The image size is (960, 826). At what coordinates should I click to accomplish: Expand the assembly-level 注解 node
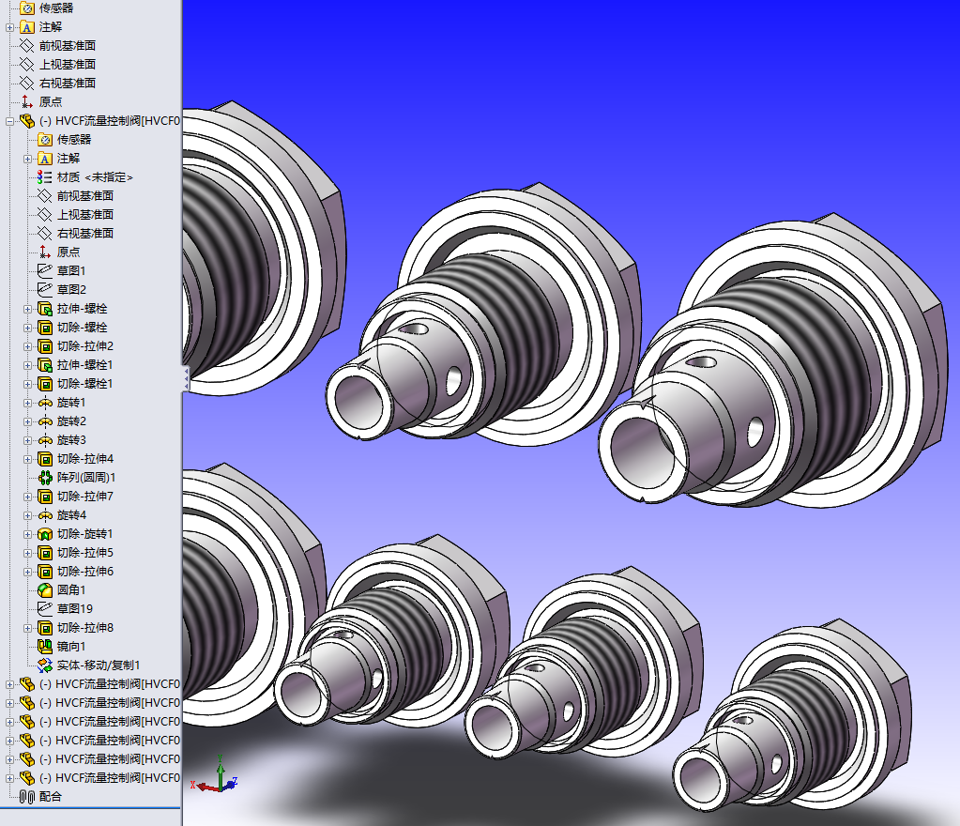[x=9, y=27]
